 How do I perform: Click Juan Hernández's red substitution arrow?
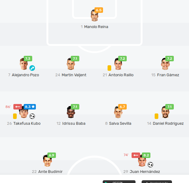[136, 155]
